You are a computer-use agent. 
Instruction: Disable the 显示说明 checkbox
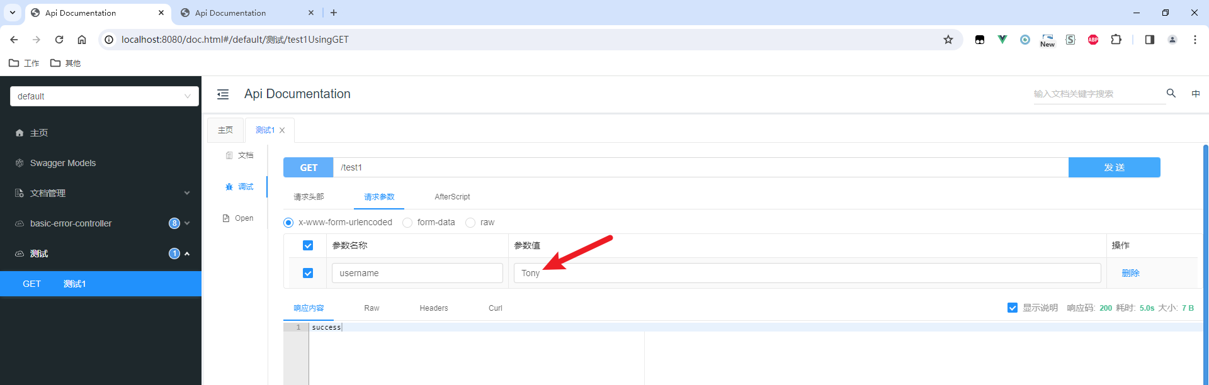tap(1013, 308)
